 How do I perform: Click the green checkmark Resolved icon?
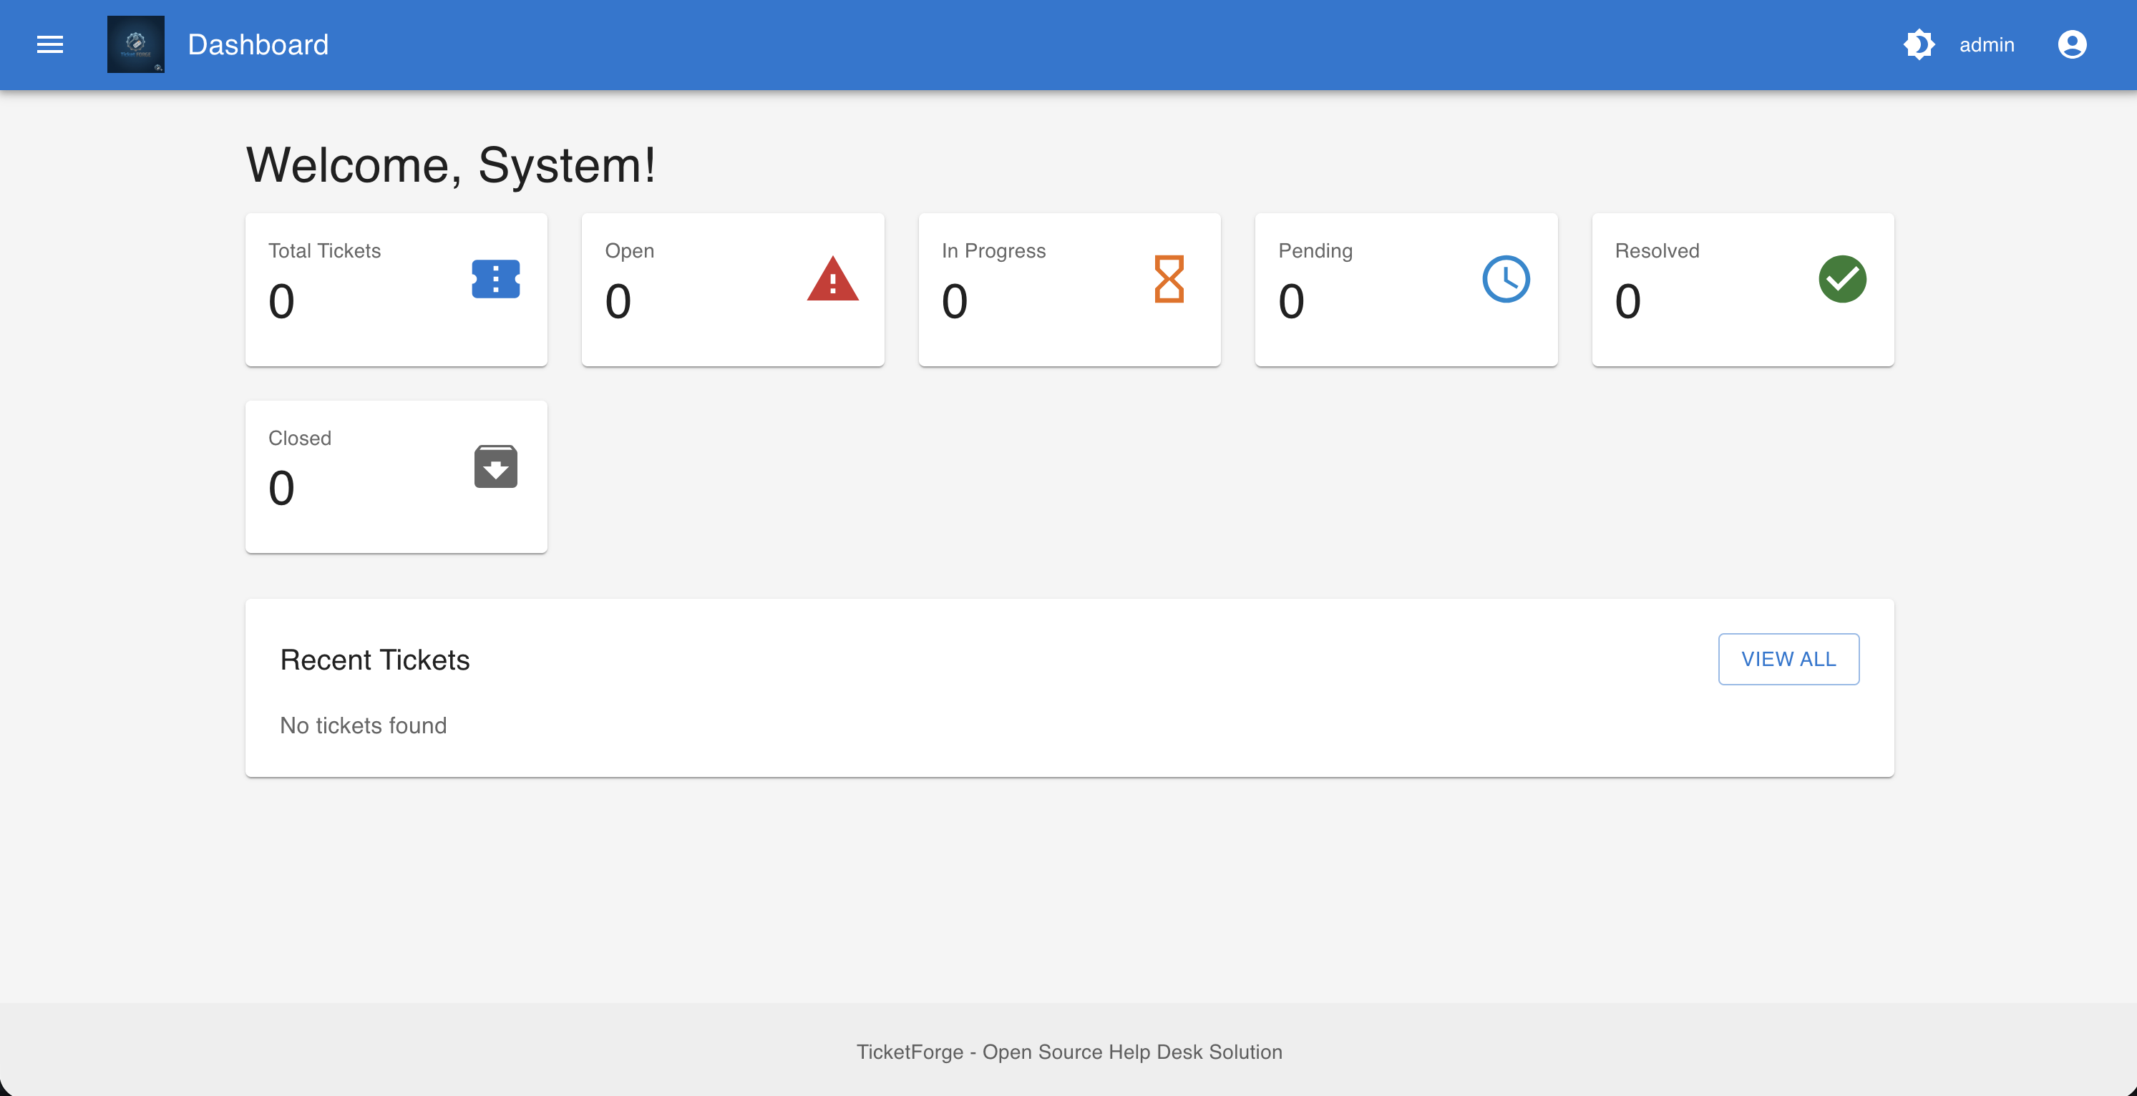tap(1841, 280)
